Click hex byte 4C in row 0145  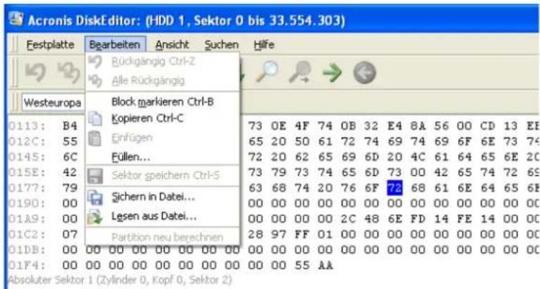pyautogui.click(x=418, y=157)
